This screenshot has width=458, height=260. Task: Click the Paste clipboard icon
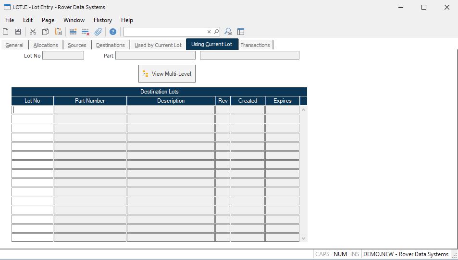(x=58, y=32)
